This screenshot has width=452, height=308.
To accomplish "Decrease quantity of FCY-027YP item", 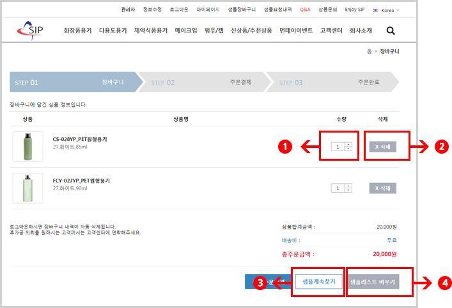I will (x=348, y=190).
